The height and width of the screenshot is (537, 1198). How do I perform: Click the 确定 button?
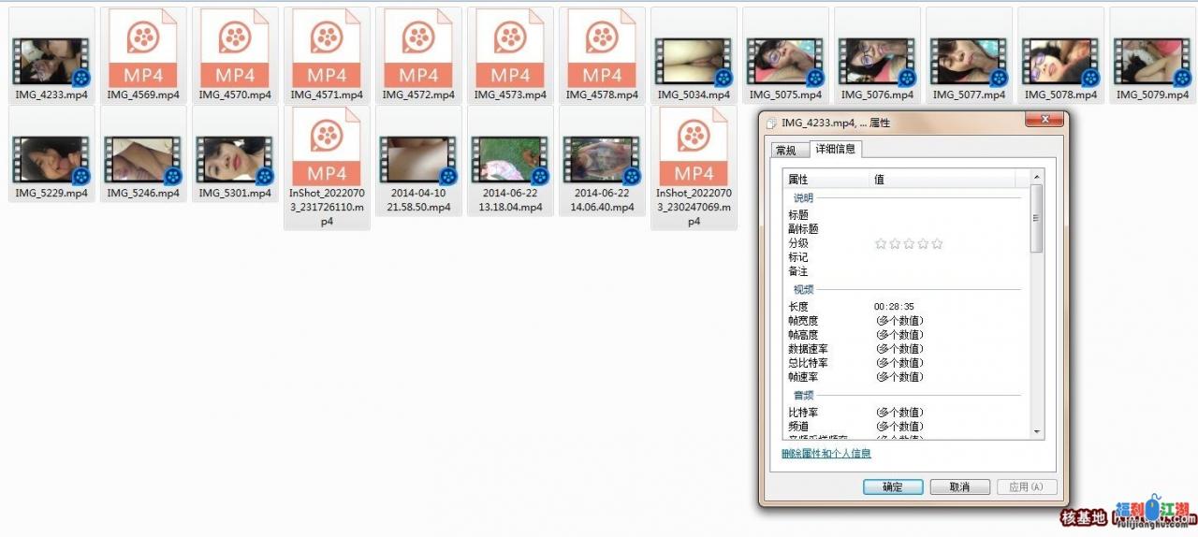click(893, 486)
